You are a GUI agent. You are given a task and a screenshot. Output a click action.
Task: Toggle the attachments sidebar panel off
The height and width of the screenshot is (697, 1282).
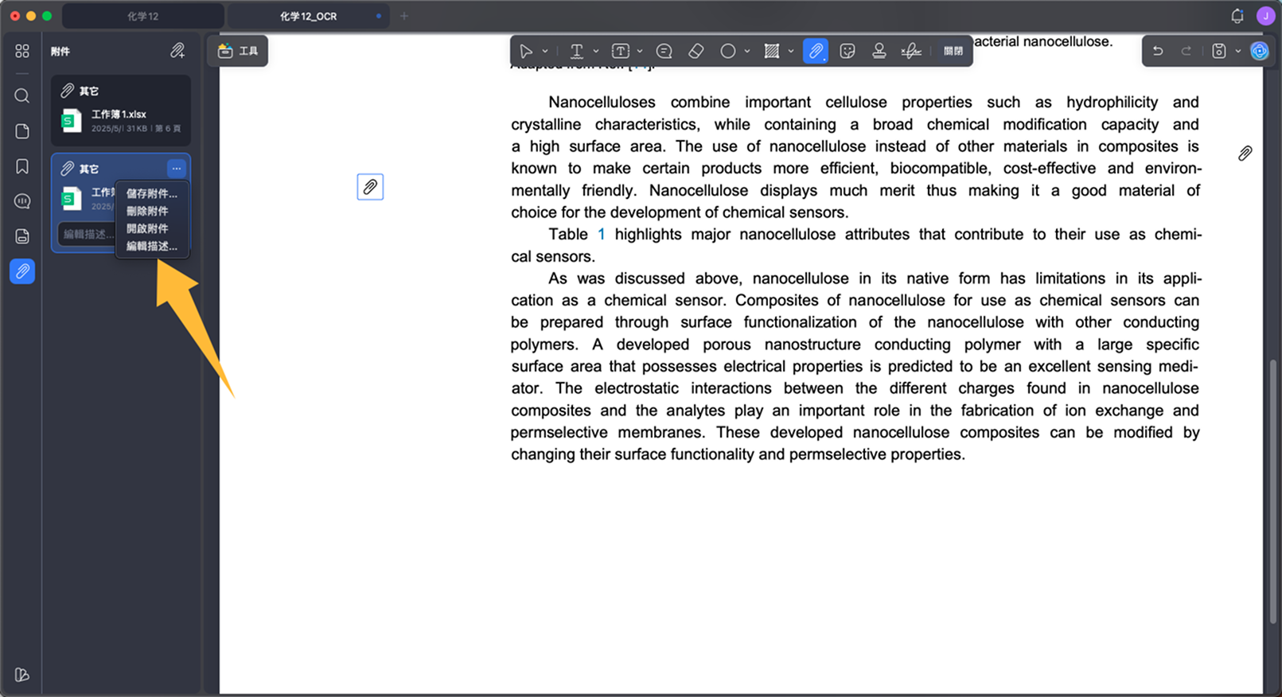click(22, 271)
